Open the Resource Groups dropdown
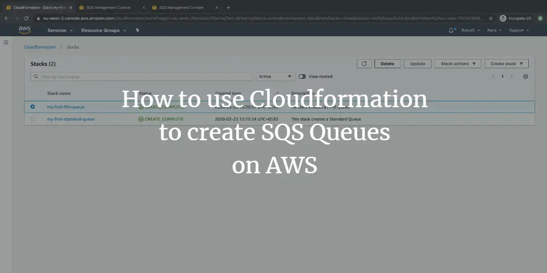Image resolution: width=547 pixels, height=273 pixels. (104, 30)
